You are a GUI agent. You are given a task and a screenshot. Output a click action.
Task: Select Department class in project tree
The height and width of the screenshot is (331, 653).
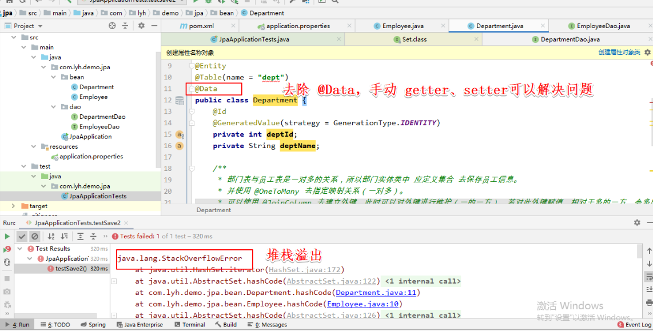[x=91, y=87]
